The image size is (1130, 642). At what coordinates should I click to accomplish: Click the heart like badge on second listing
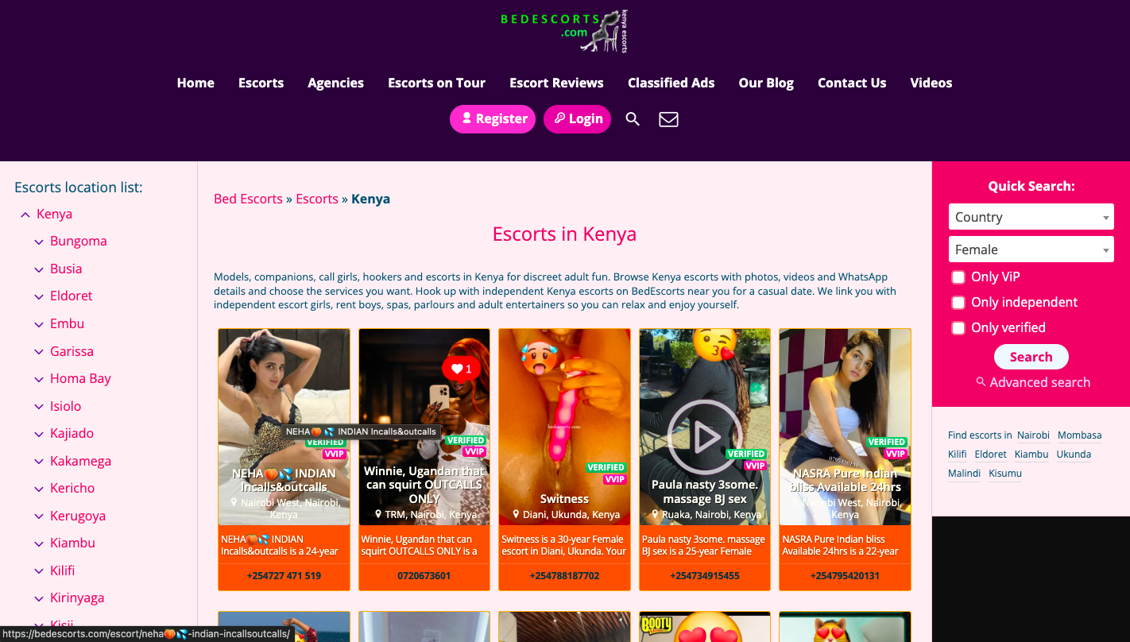pos(462,369)
